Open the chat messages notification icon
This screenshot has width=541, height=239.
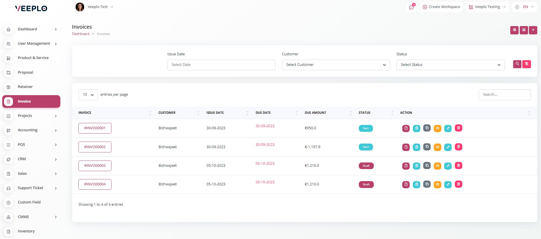411,7
